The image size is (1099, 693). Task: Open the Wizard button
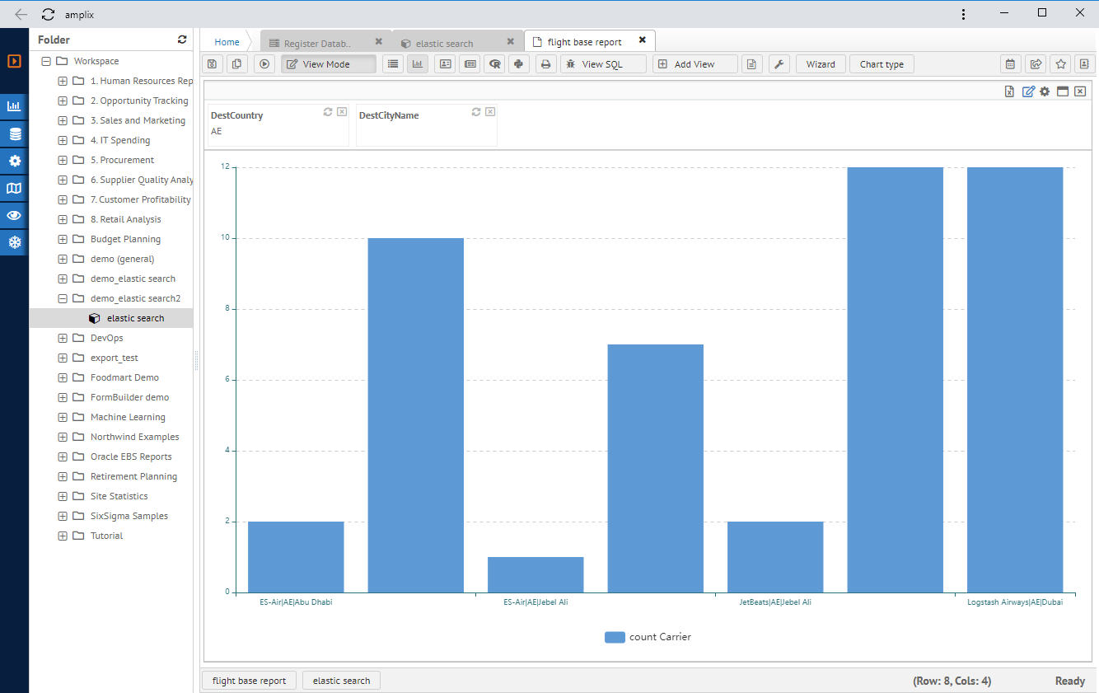coord(821,64)
